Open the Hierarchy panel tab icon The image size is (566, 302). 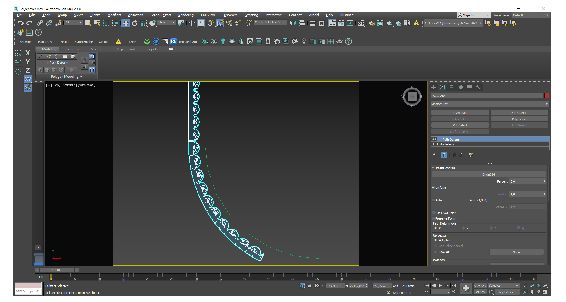452,87
